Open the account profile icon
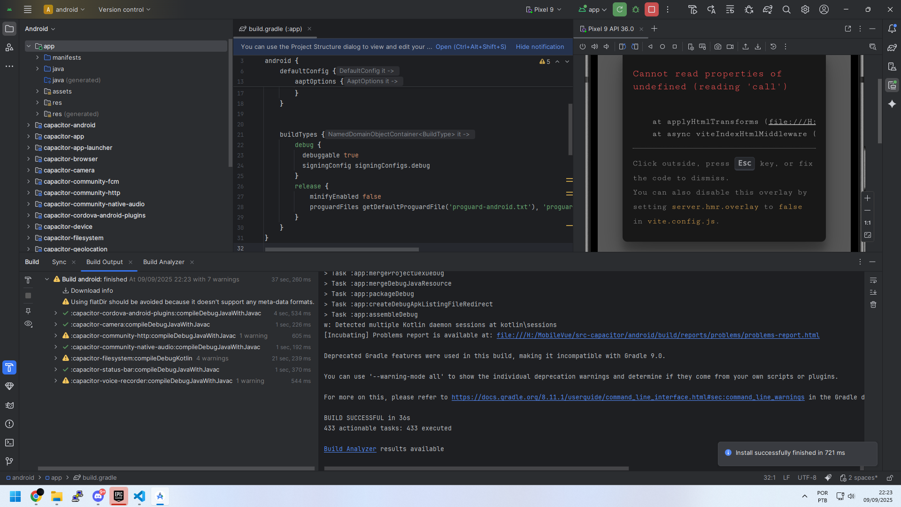Image resolution: width=901 pixels, height=507 pixels. [x=824, y=9]
